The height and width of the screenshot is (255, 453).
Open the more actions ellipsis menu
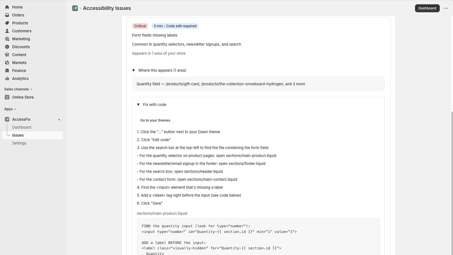446,8
